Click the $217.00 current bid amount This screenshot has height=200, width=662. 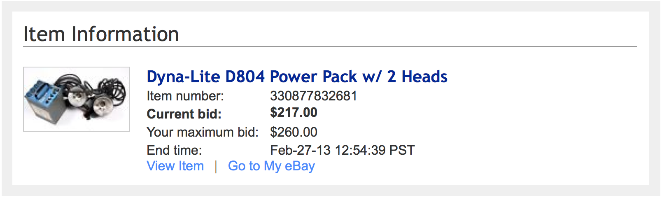click(x=294, y=112)
